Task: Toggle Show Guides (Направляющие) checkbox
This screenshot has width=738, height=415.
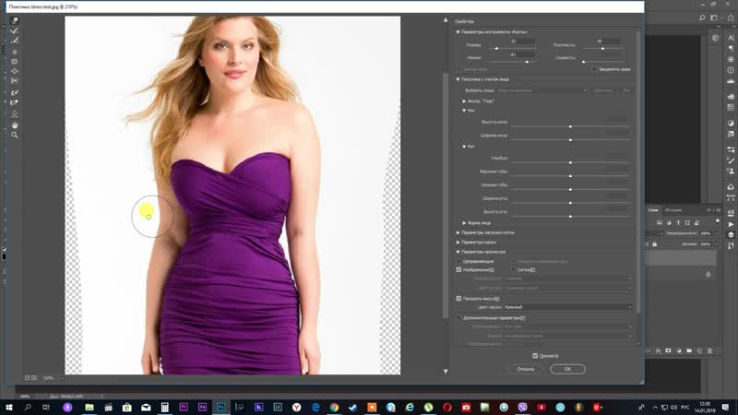Action: [x=458, y=261]
